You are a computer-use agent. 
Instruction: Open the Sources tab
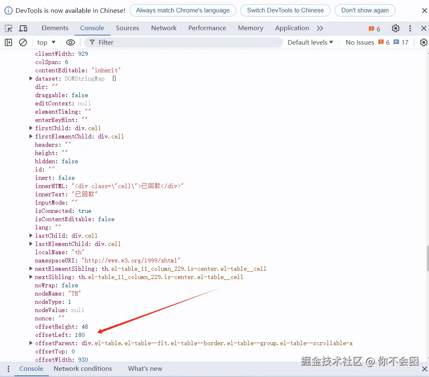[127, 28]
